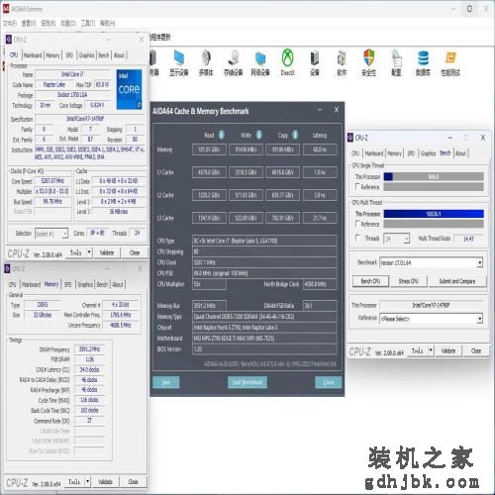Switch to Graphics tab in the CPU-tab CPU-Z window
The image size is (495, 495).
click(86, 55)
